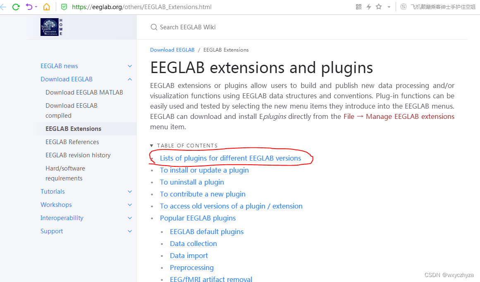
Task: Open Lists of plugins for different EEGLAB versions
Action: point(231,158)
